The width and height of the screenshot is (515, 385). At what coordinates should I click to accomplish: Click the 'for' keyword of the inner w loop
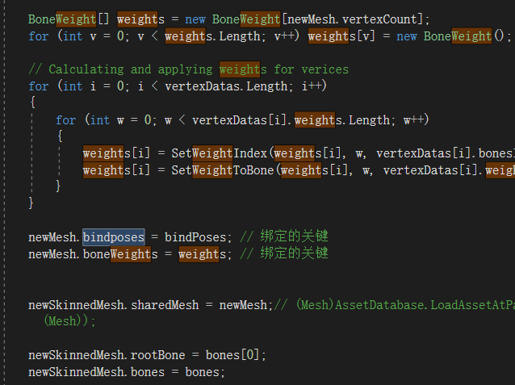(x=65, y=120)
